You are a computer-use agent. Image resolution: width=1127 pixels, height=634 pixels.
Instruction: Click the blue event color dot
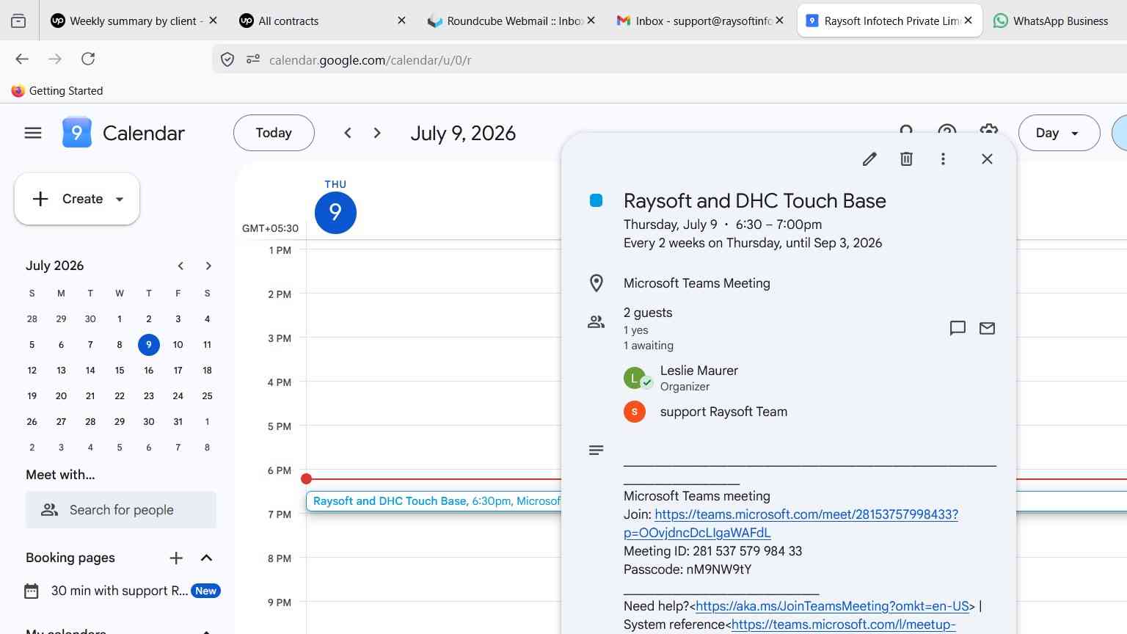[596, 200]
